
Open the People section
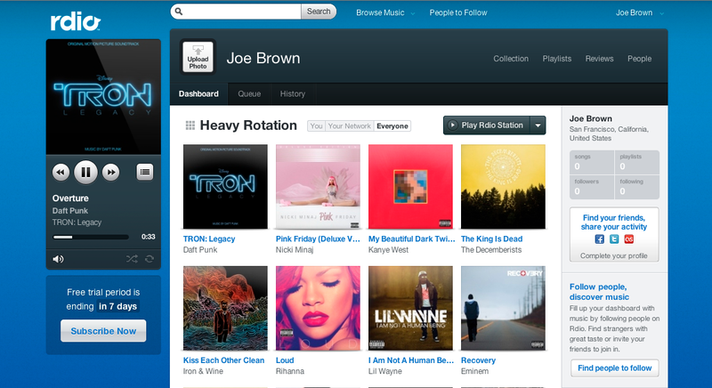click(639, 59)
